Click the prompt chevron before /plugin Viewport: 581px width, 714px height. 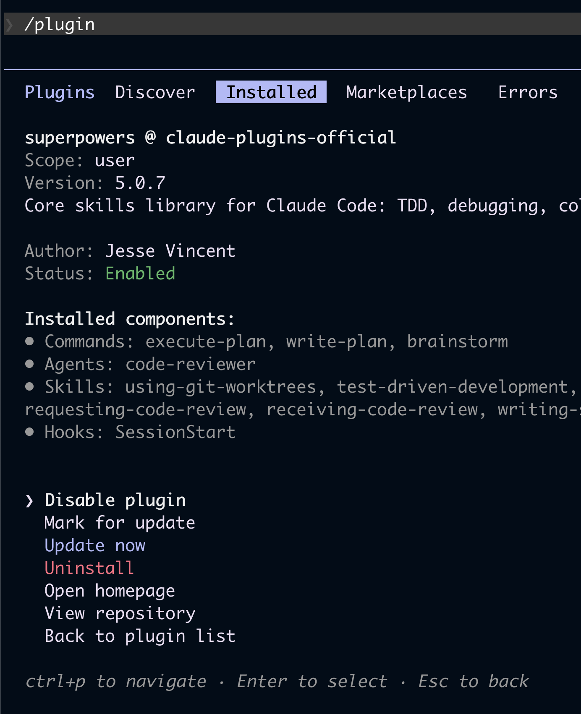[x=10, y=25]
